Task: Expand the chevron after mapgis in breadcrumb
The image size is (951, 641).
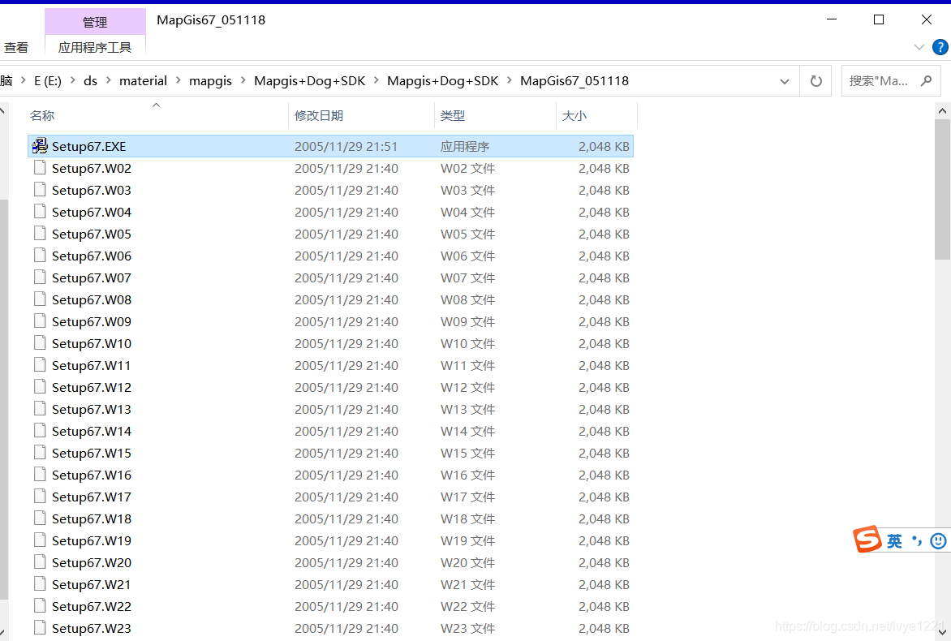Action: (243, 80)
